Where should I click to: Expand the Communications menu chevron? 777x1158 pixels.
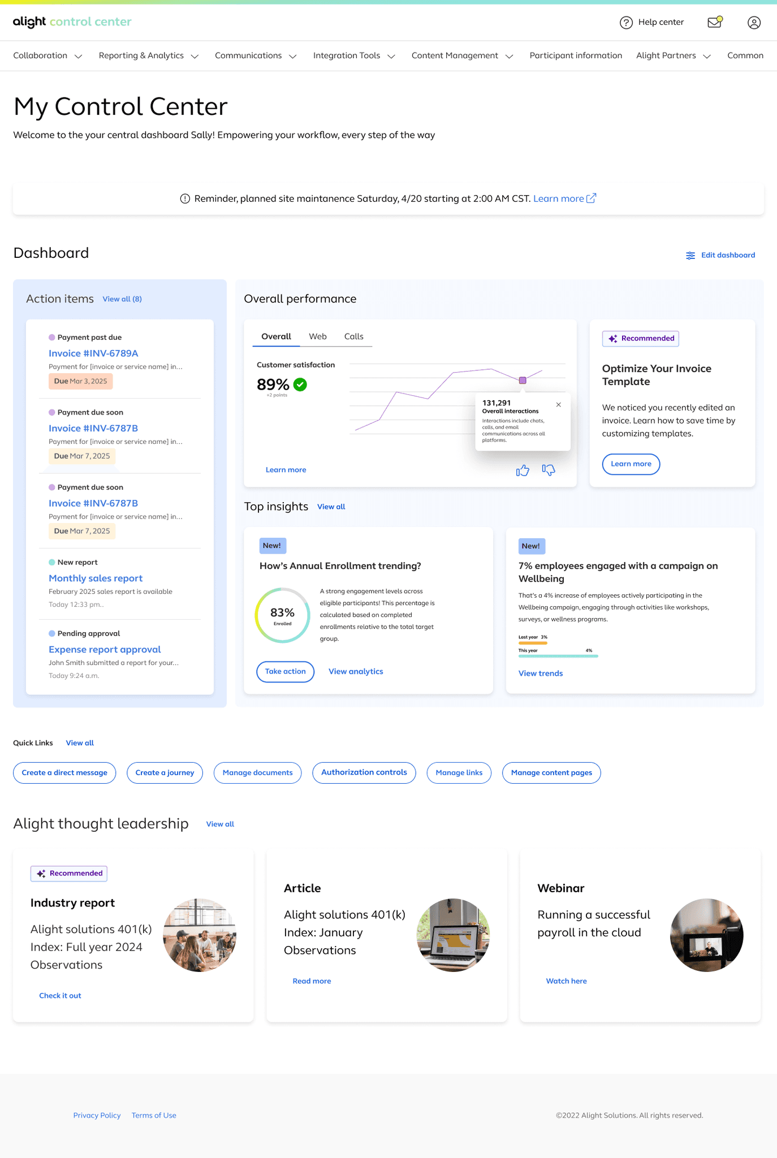293,56
